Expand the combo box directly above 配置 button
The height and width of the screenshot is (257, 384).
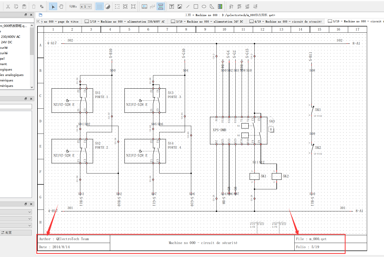pos(16,225)
